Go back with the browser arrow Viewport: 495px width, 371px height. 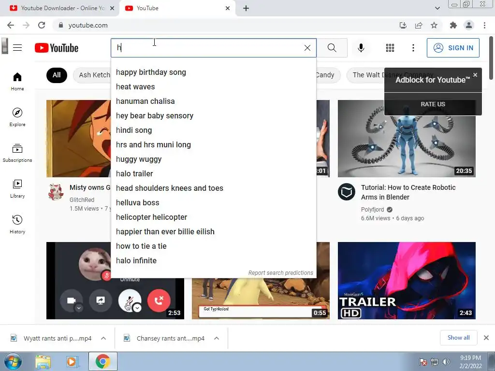click(11, 25)
